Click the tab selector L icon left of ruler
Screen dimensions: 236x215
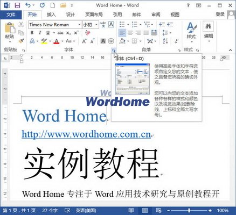(5, 58)
